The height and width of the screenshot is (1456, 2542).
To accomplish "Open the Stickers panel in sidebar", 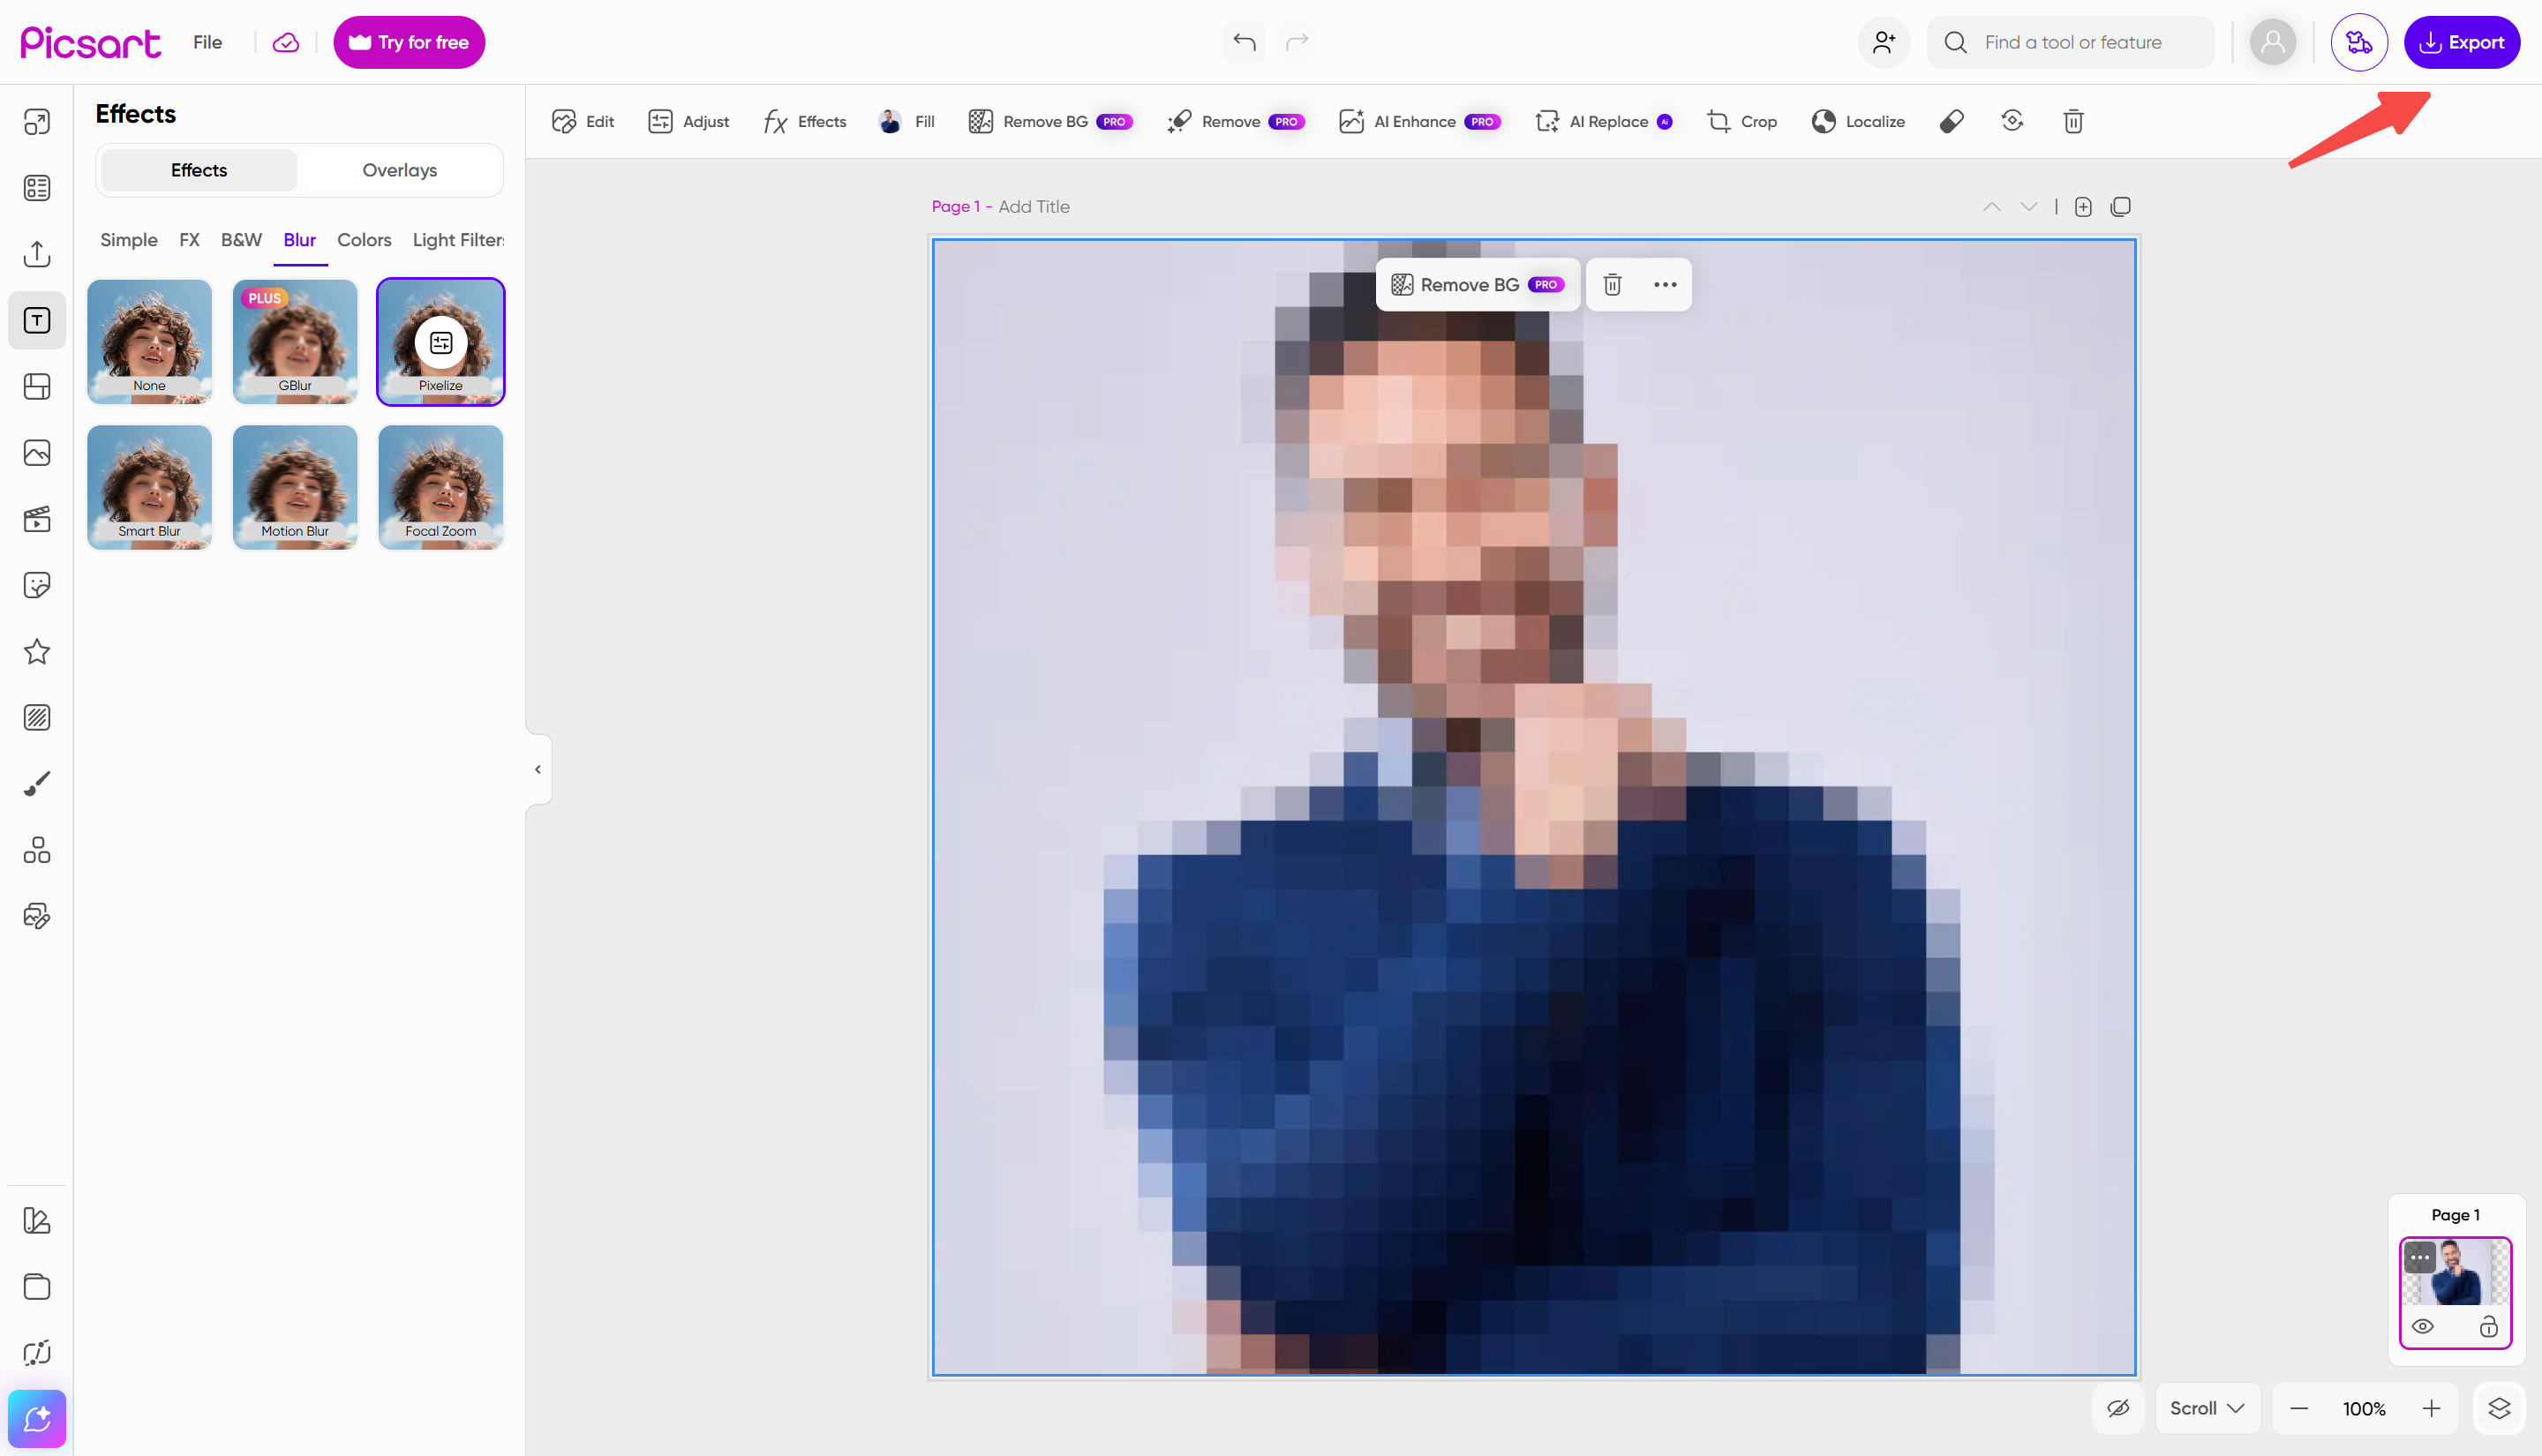I will pyautogui.click(x=37, y=585).
